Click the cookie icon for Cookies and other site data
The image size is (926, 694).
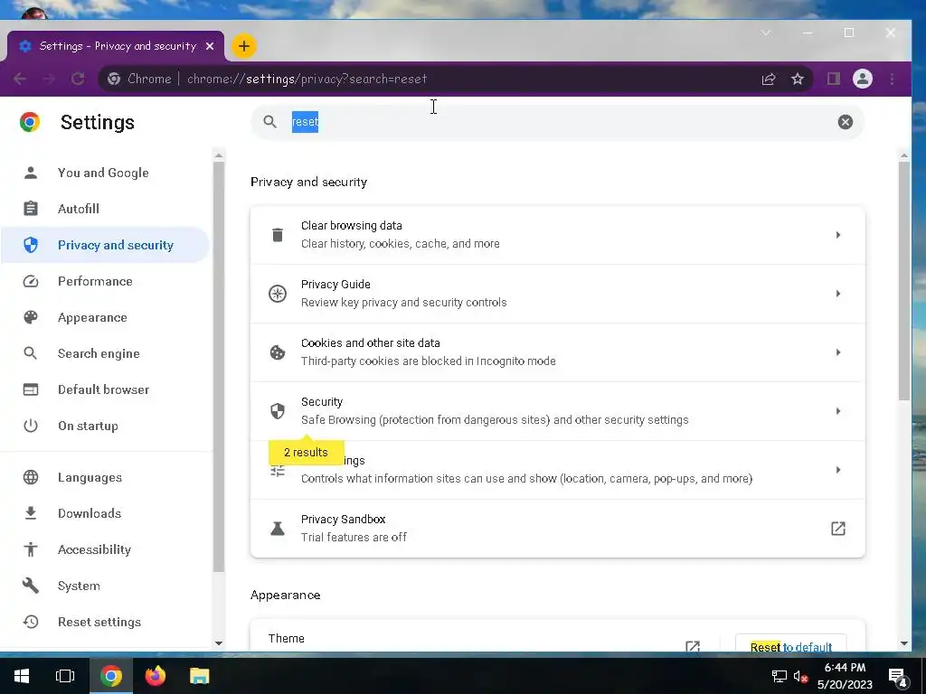coord(277,352)
